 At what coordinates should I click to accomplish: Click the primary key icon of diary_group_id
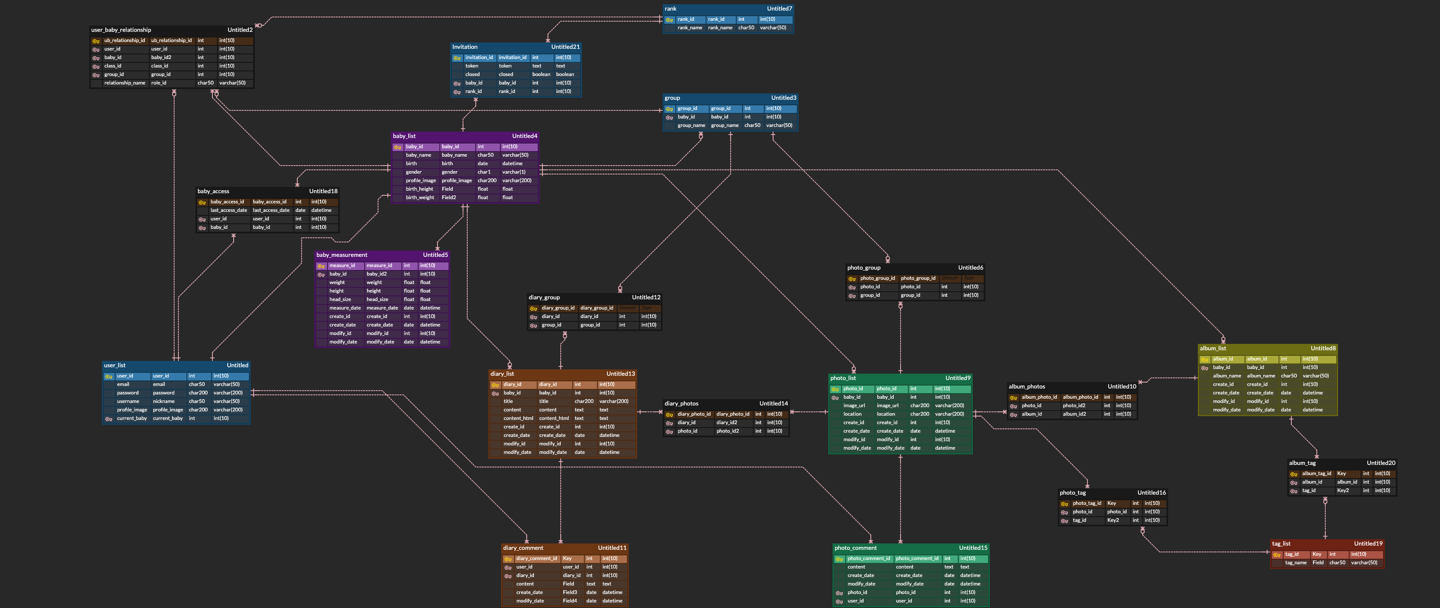tap(533, 309)
